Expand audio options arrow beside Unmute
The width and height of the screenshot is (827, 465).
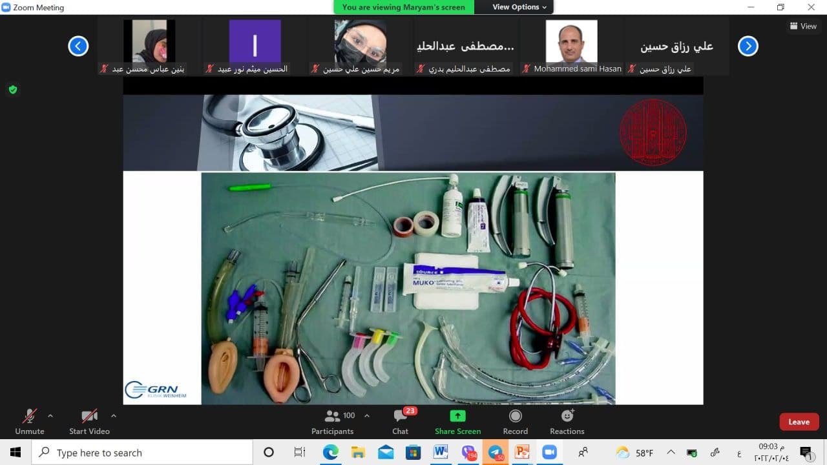pyautogui.click(x=50, y=416)
